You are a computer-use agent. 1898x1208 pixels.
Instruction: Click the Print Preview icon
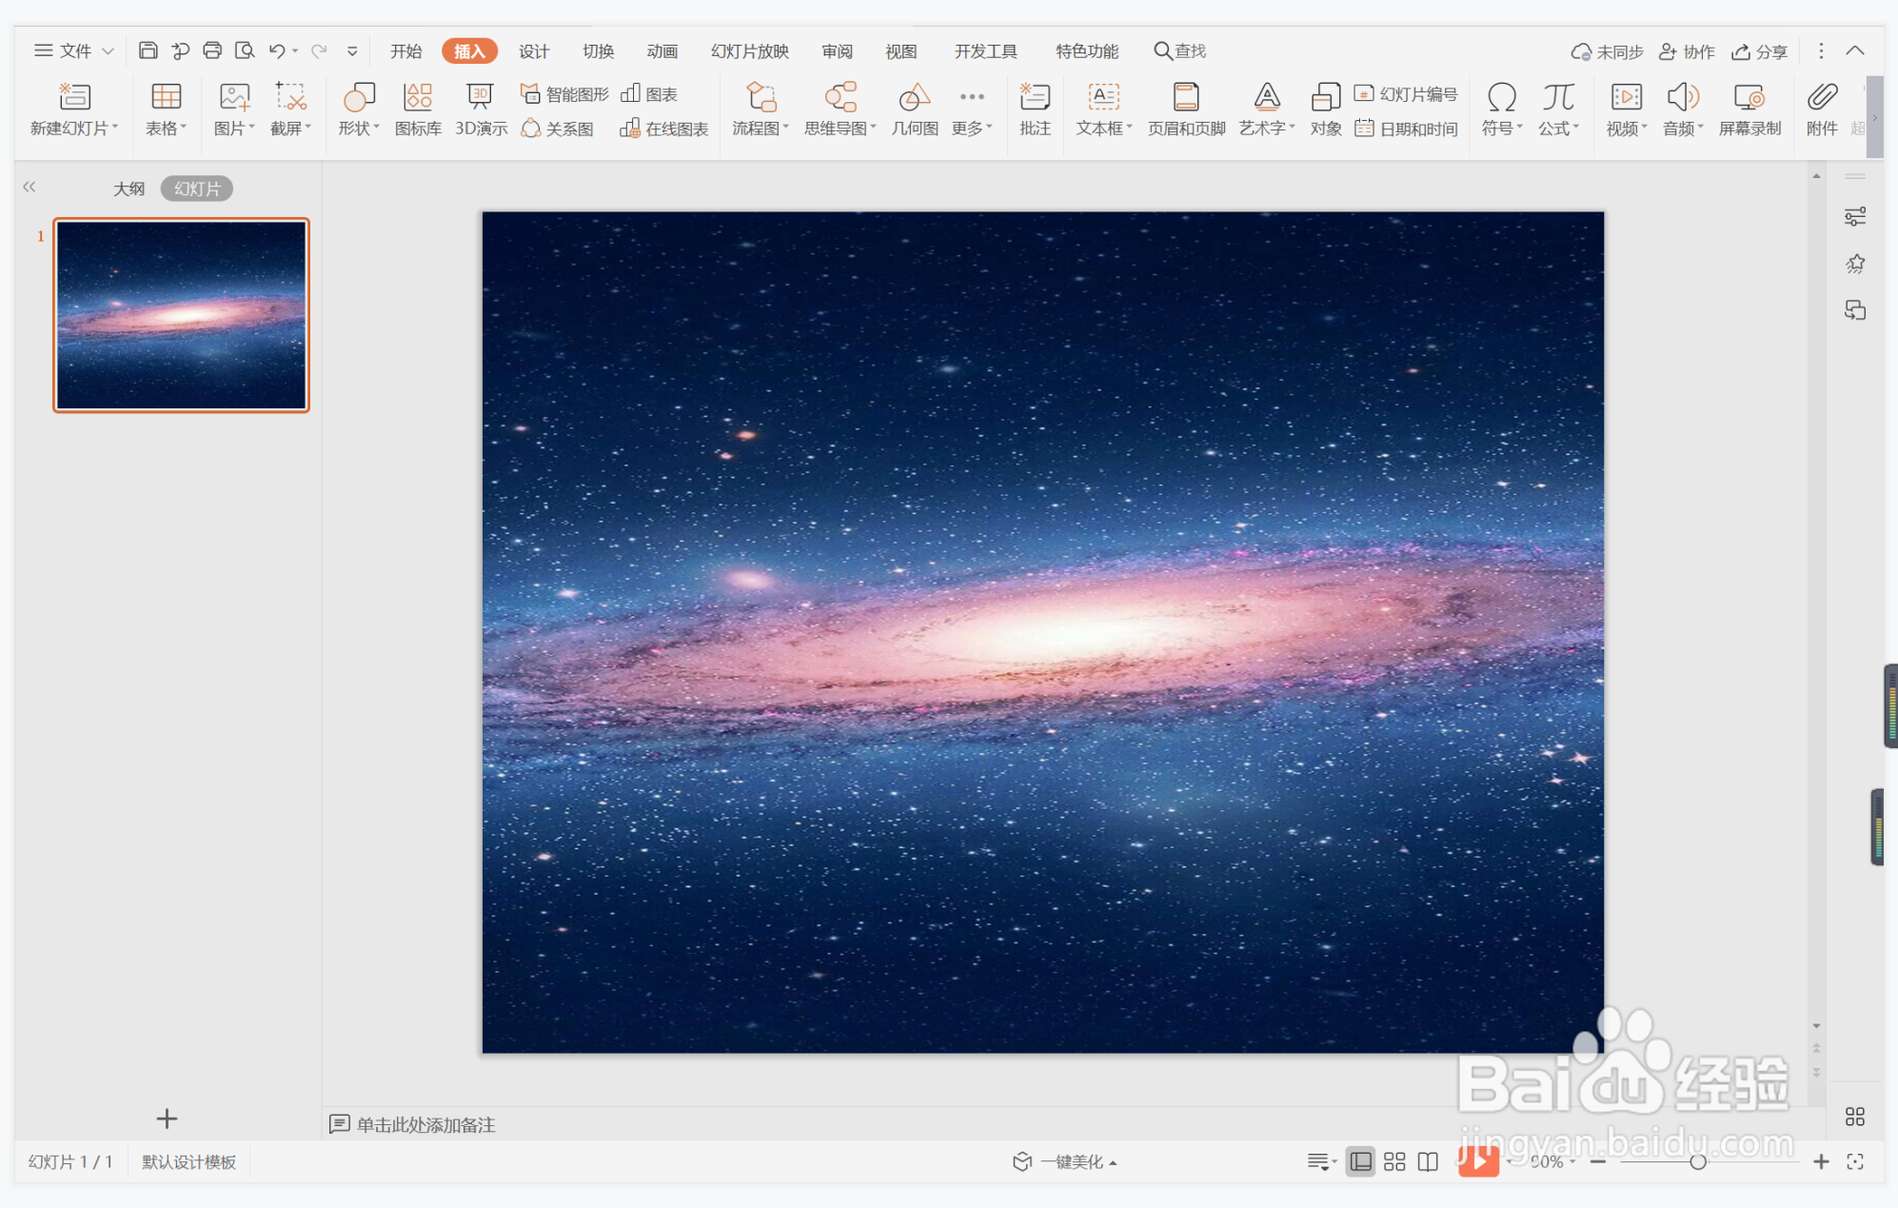[245, 50]
